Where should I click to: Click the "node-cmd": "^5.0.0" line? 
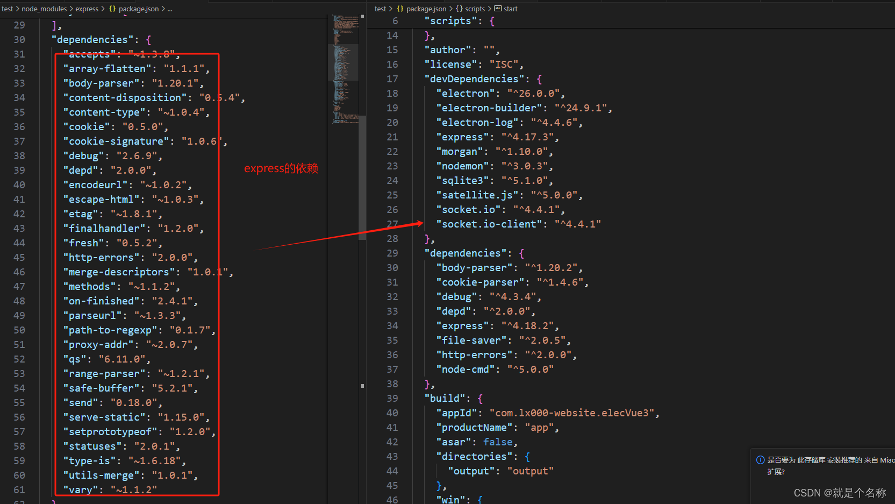point(495,370)
